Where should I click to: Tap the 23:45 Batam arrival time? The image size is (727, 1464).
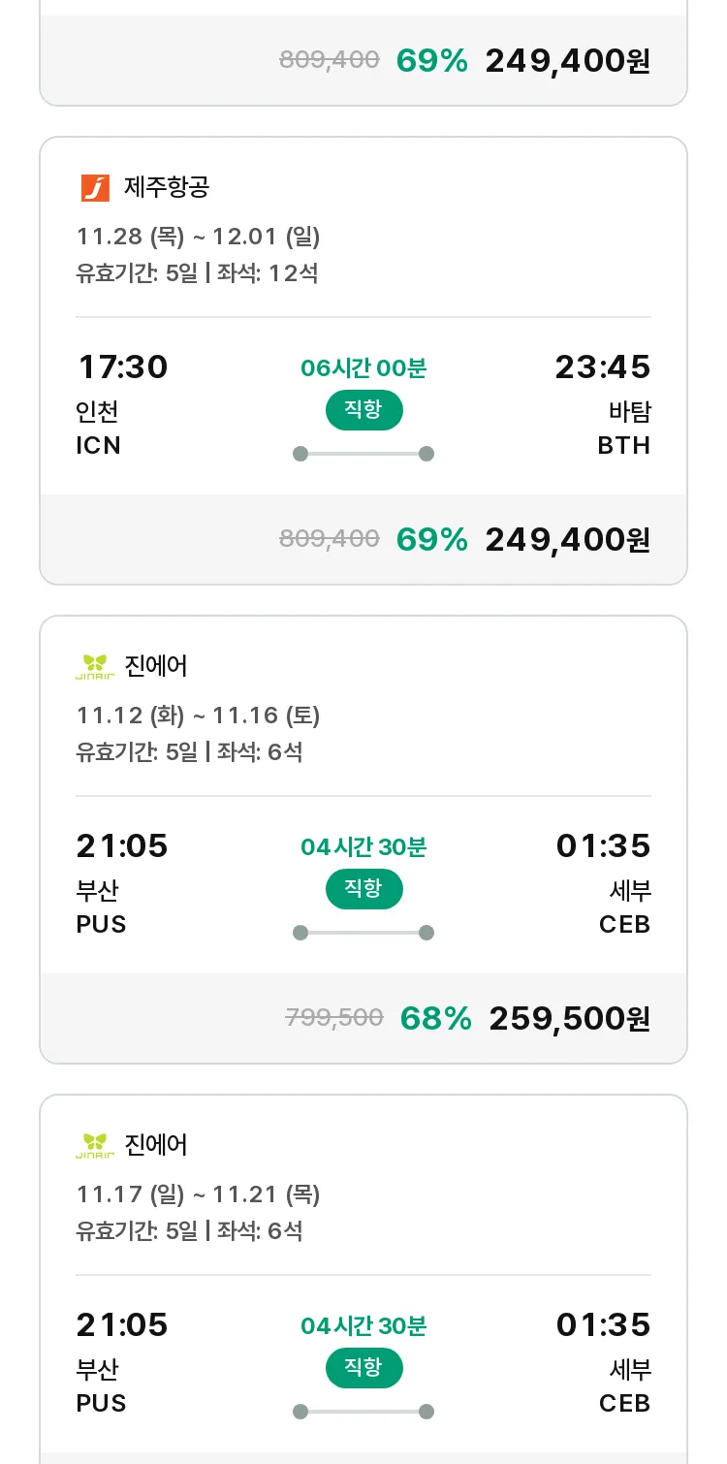pyautogui.click(x=602, y=367)
